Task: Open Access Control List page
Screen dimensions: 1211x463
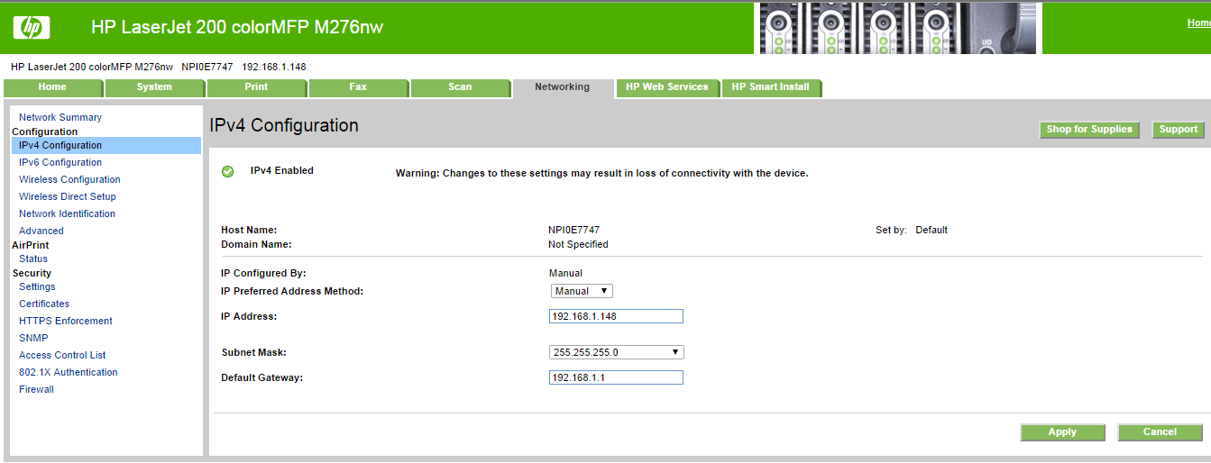Action: point(62,355)
